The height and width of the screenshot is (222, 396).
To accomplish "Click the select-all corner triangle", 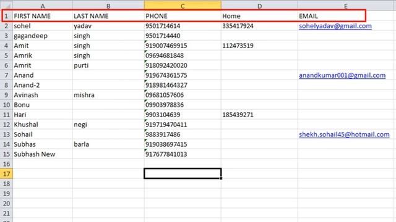I will (6, 6).
